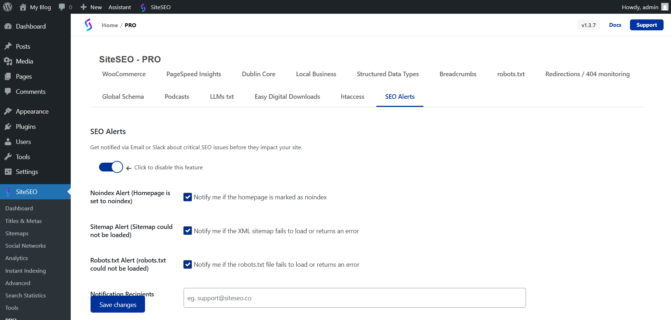Click the Notification Recipients email field
The height and width of the screenshot is (320, 671).
click(x=354, y=298)
